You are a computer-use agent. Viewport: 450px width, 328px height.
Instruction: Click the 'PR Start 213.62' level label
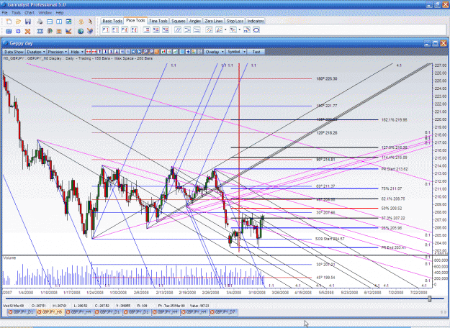point(395,169)
